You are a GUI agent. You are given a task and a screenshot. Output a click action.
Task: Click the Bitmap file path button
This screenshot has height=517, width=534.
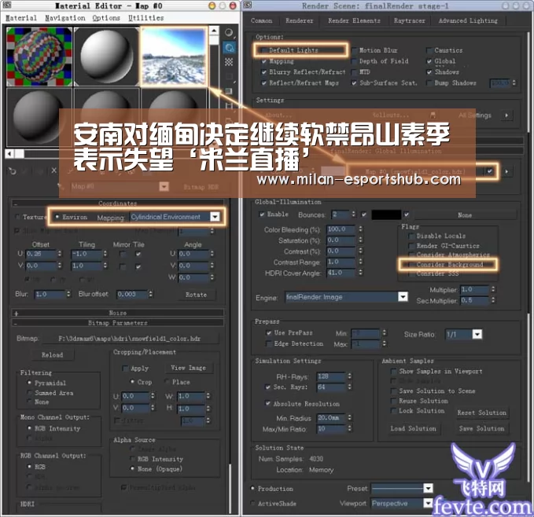(x=130, y=339)
